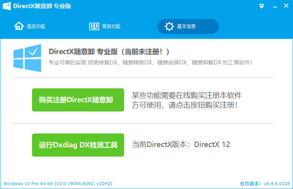
Task: Click the text 当前DirectX版本: DirectX 12
Action: 181,145
